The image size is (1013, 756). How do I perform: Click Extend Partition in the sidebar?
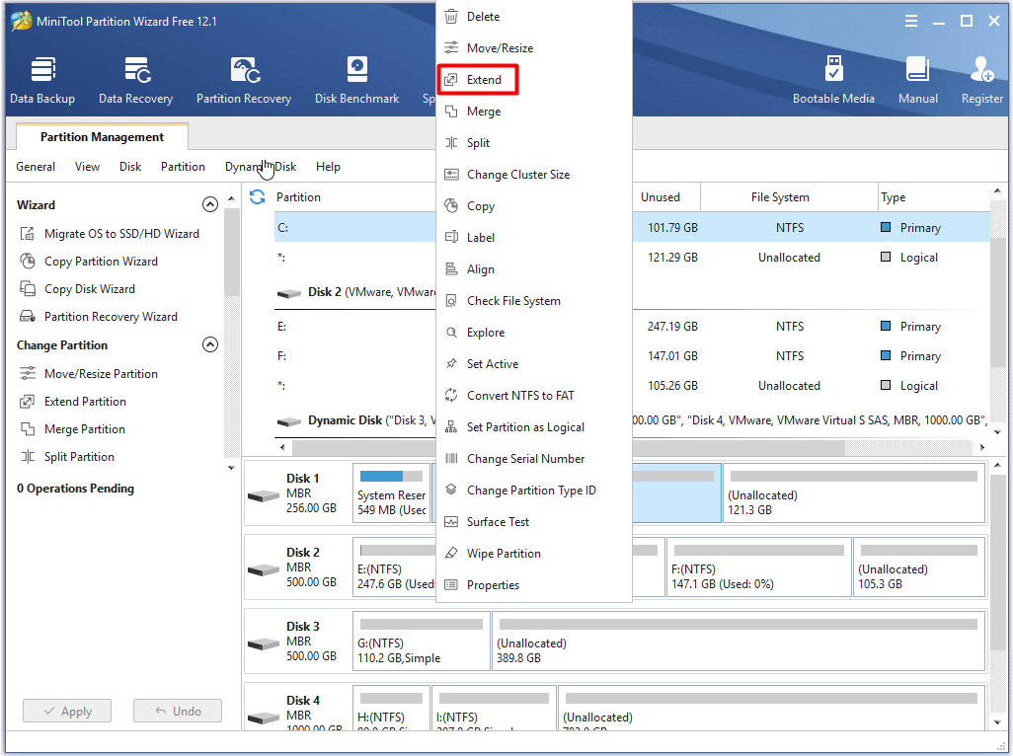click(72, 402)
